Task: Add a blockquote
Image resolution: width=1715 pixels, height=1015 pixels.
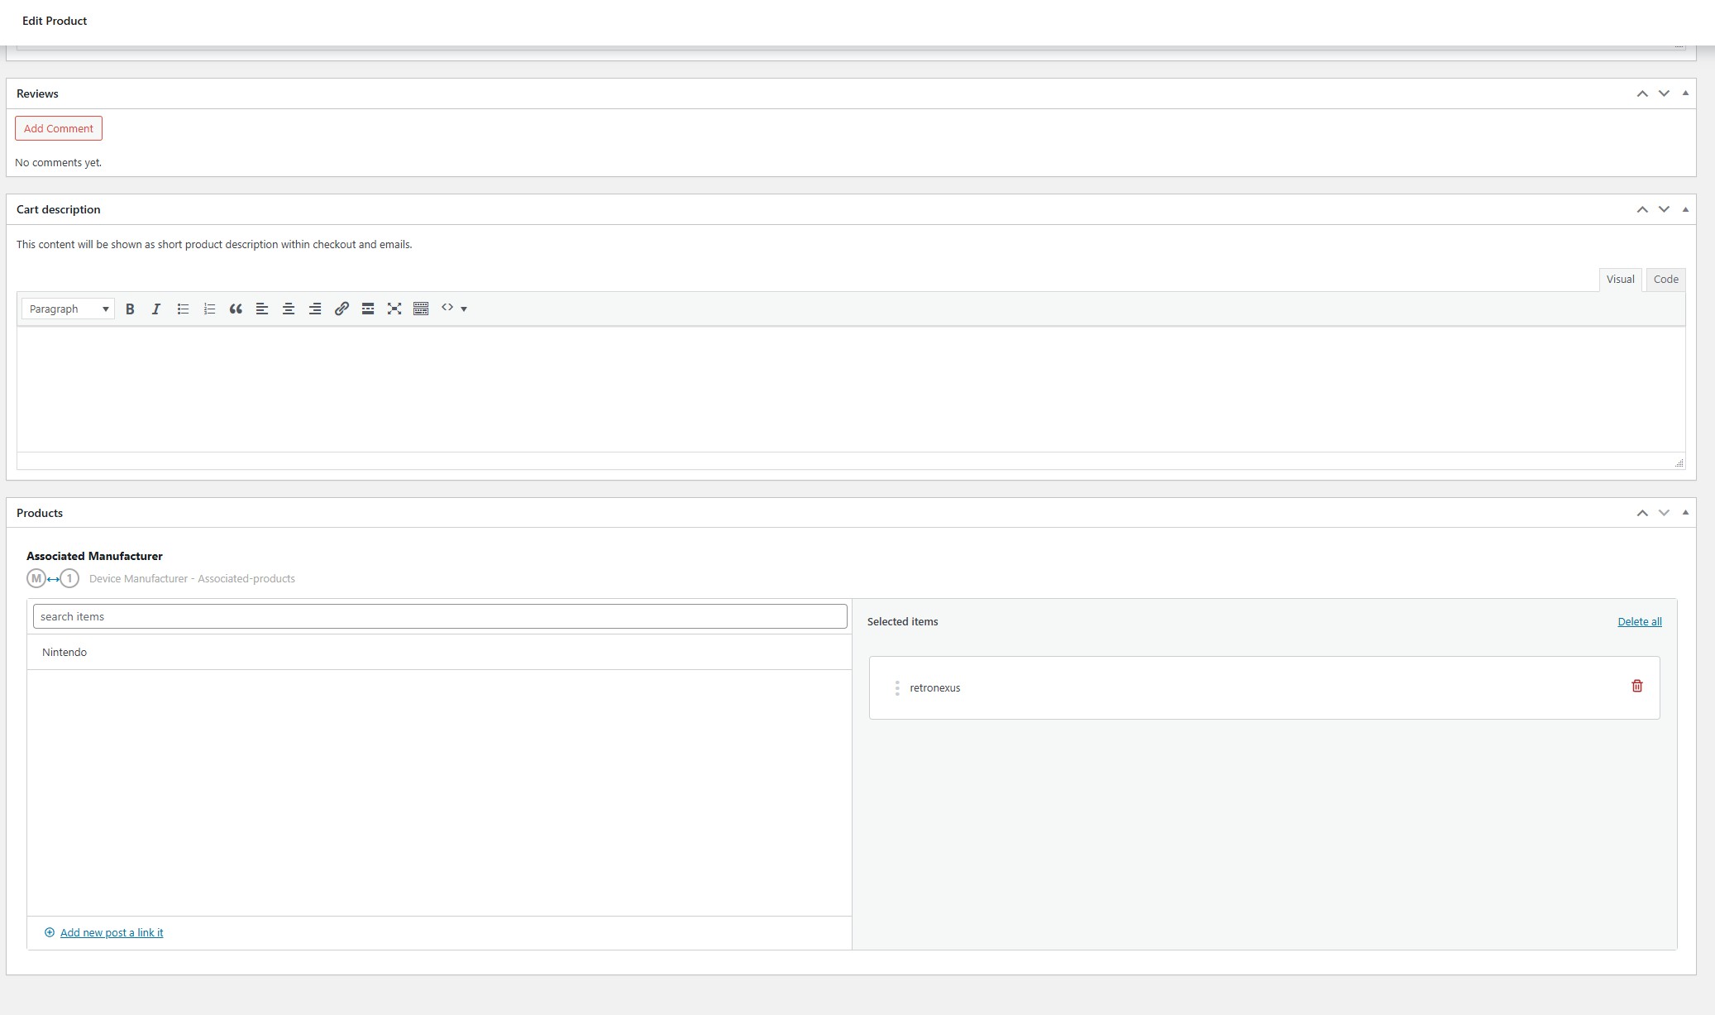Action: click(236, 309)
